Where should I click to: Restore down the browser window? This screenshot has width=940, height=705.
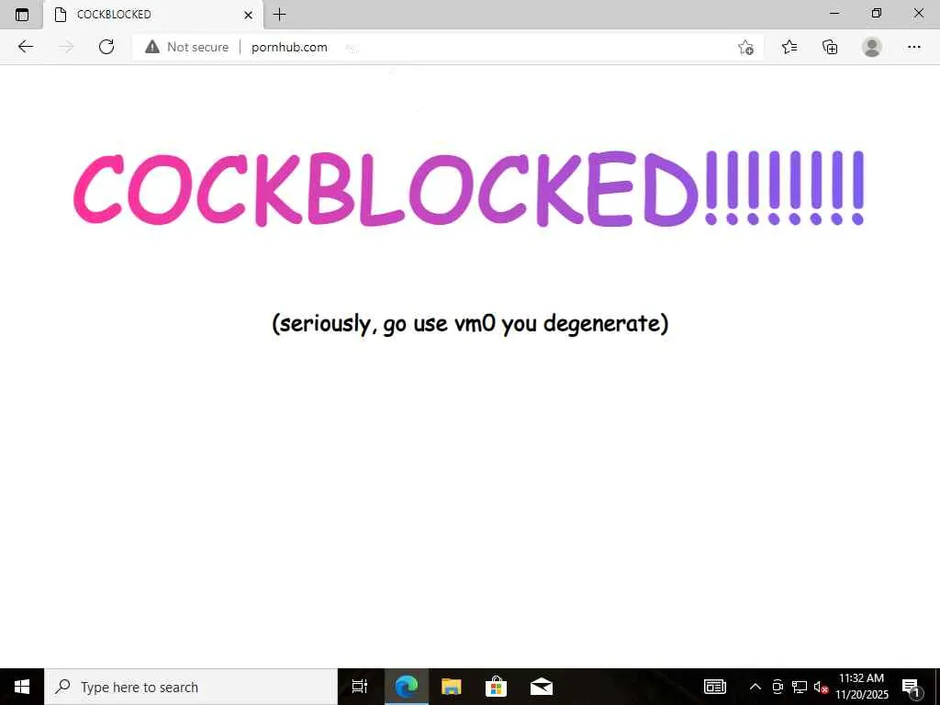877,13
